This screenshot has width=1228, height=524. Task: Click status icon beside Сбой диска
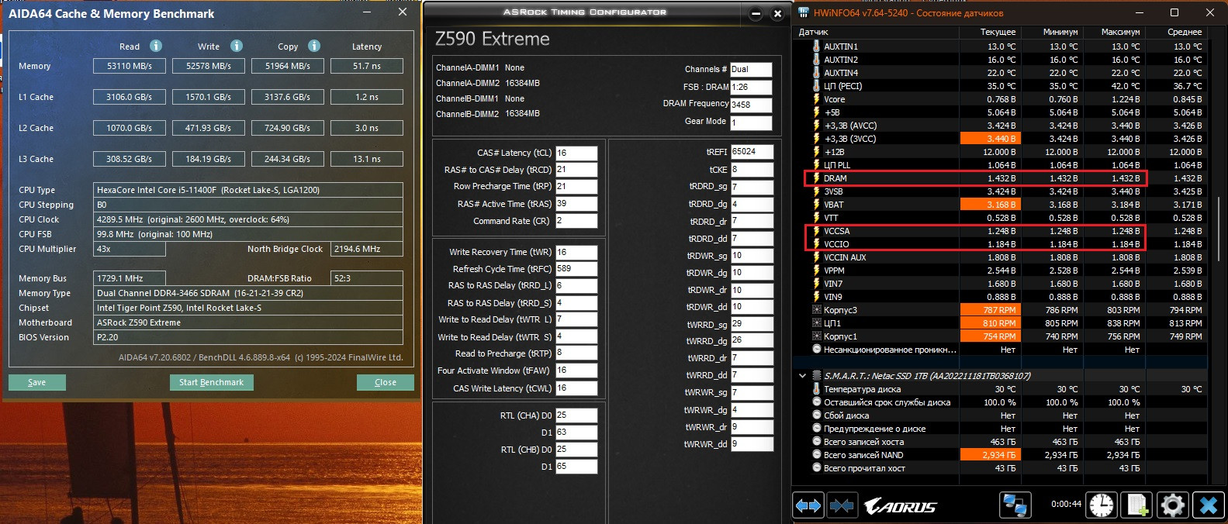click(816, 415)
